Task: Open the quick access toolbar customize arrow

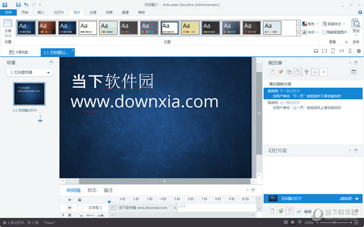Action: (x=40, y=5)
